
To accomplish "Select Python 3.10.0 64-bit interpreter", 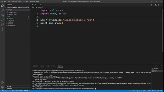I will pos(17,91).
